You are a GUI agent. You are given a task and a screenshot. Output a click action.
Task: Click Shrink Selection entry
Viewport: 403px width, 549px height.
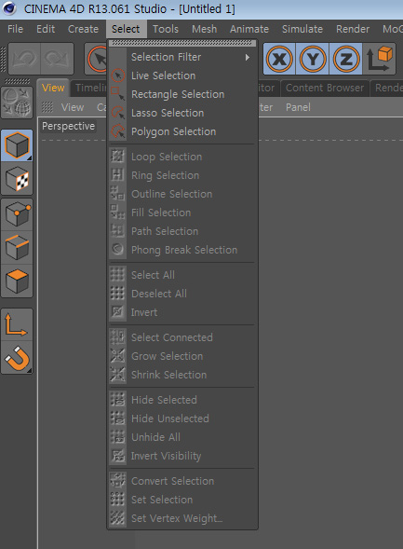(182, 375)
